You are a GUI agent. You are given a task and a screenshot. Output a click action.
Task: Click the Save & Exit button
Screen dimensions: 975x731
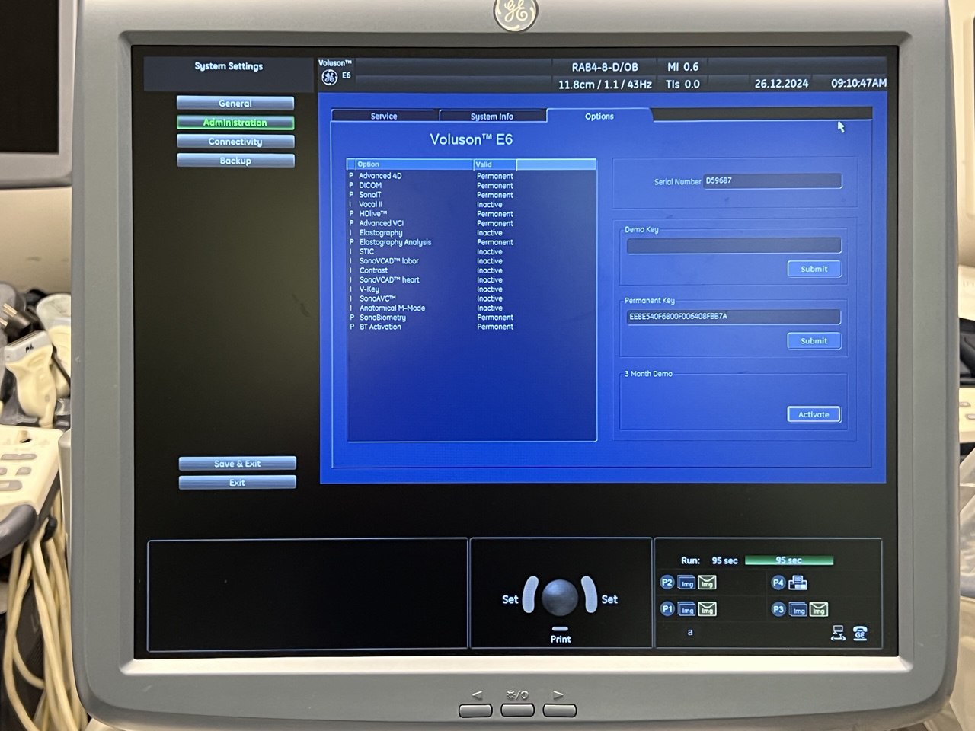click(237, 464)
